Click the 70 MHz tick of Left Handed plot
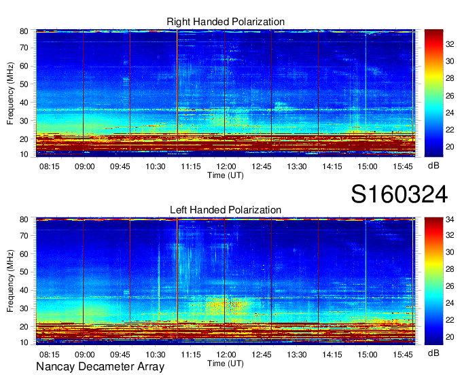462x375 pixels. (24, 236)
